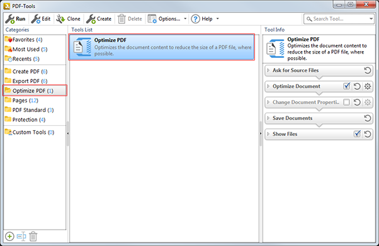Screen dimensions: 379x246
Task: Click the Clone button label
Action: click(74, 19)
